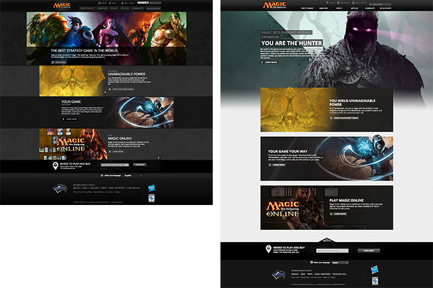Click the Jace blue mage image in left mockup
433x288 pixels.
141,112
